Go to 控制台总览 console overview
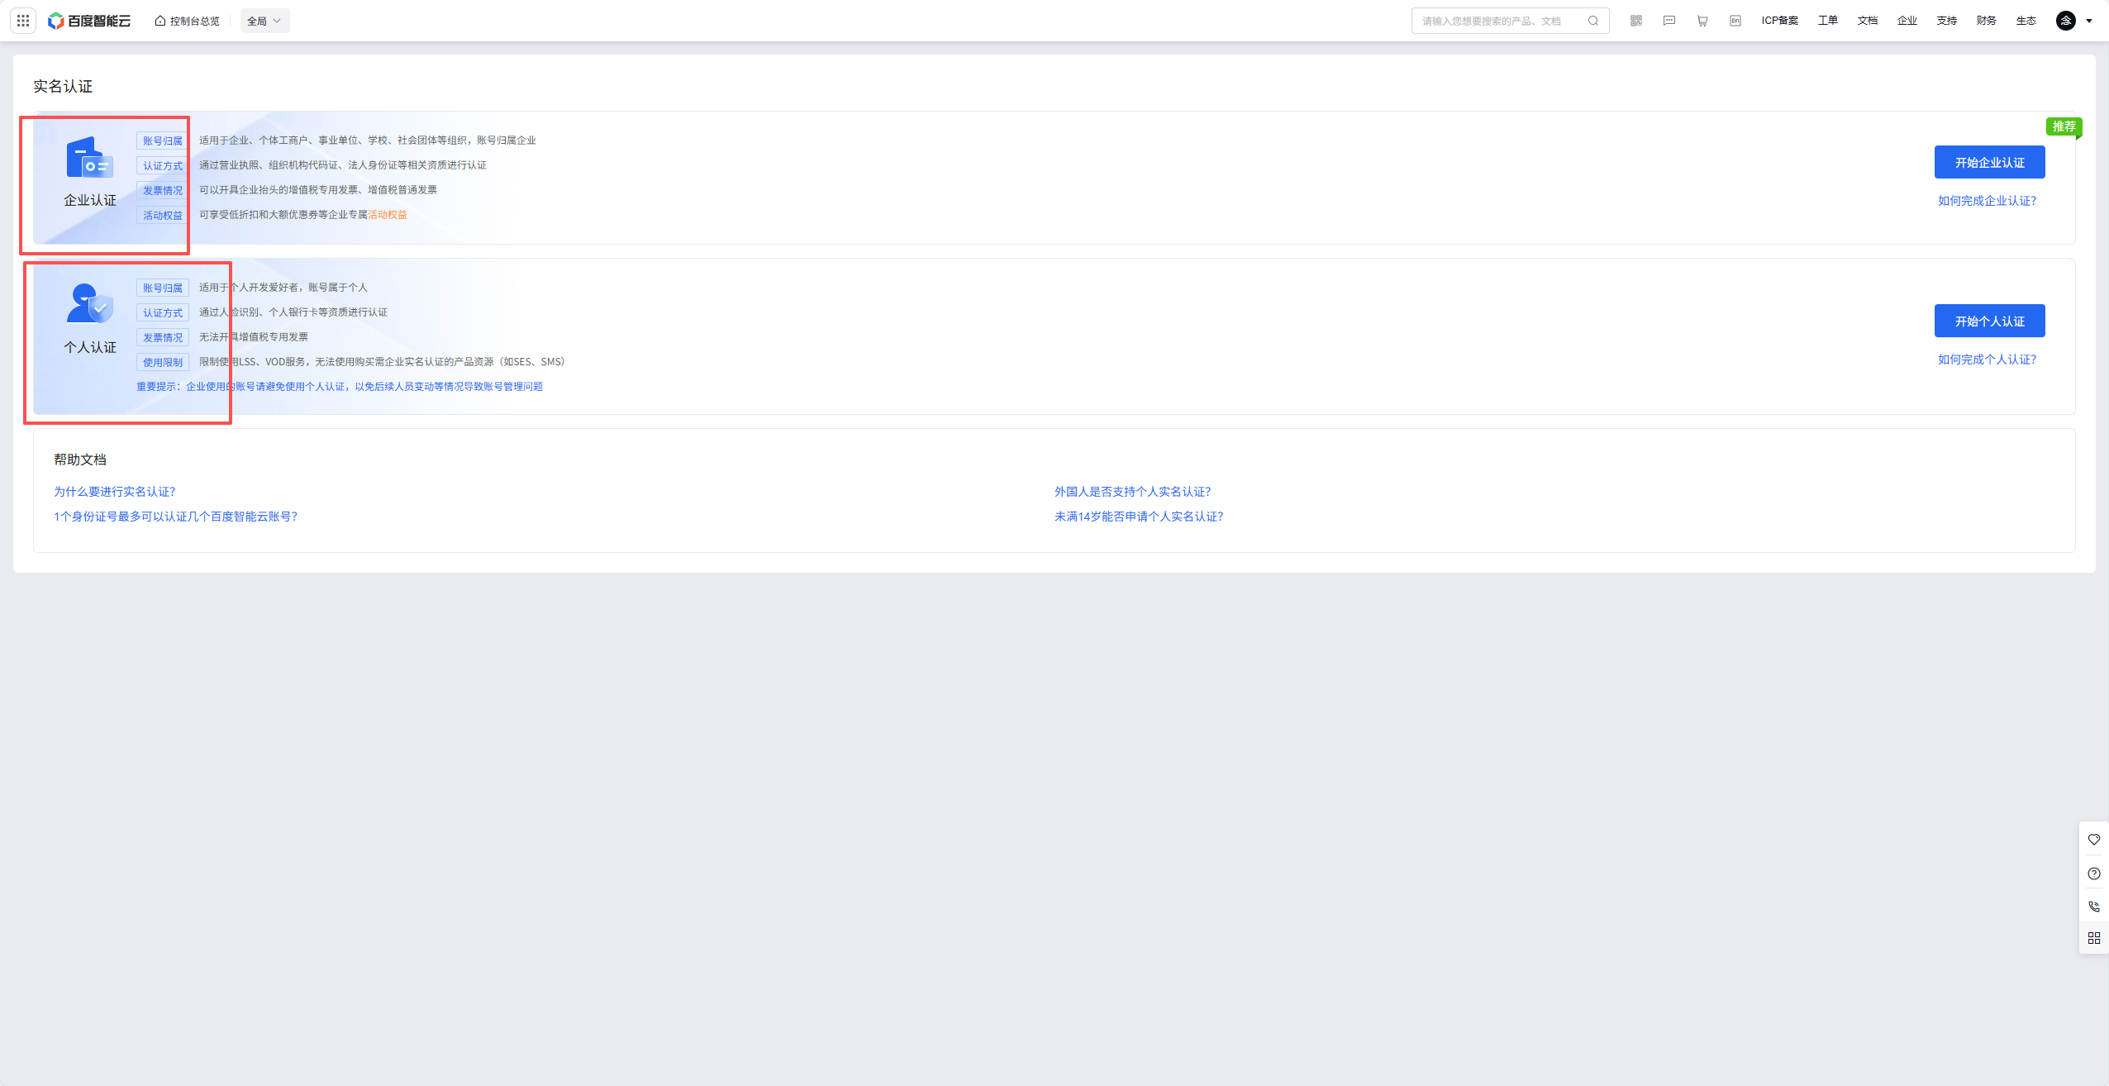This screenshot has height=1086, width=2109. click(x=188, y=21)
